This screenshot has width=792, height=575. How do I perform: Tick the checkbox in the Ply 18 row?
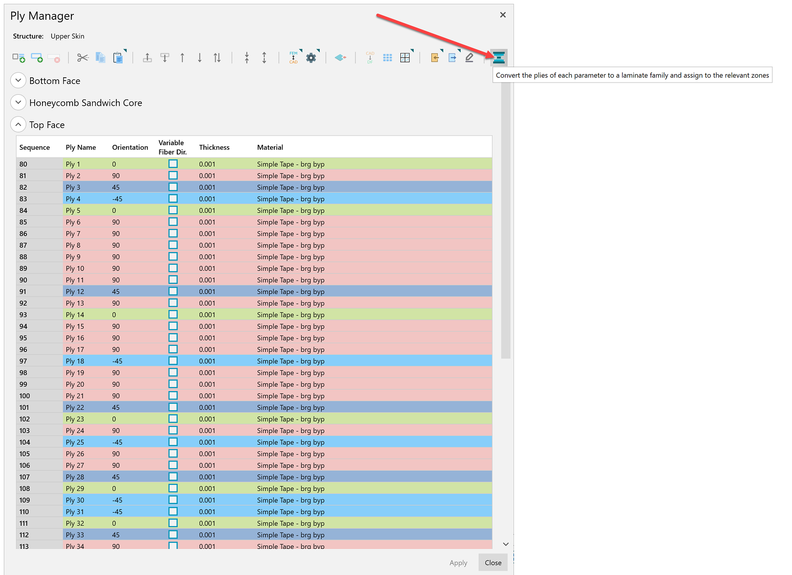tap(173, 361)
